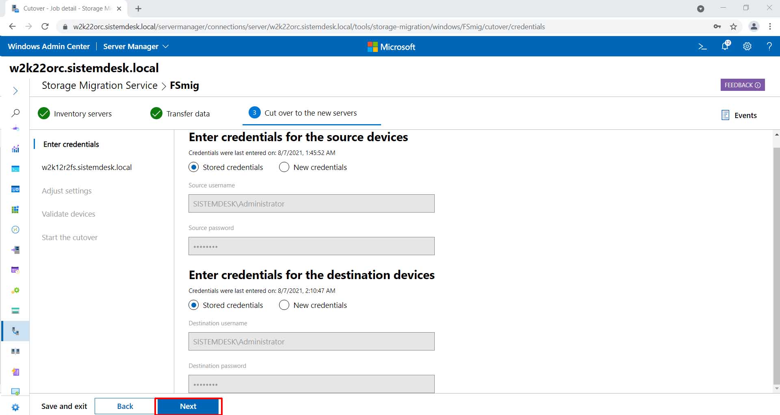Select the Cutover - Job detail browser tab
780x415 pixels.
point(67,9)
